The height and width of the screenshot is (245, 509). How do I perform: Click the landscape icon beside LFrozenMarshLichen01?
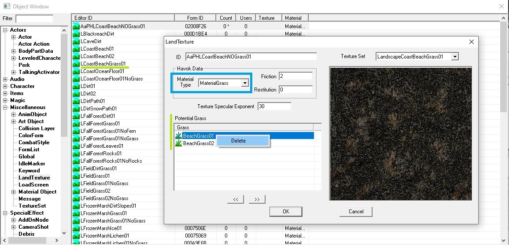coord(76,236)
